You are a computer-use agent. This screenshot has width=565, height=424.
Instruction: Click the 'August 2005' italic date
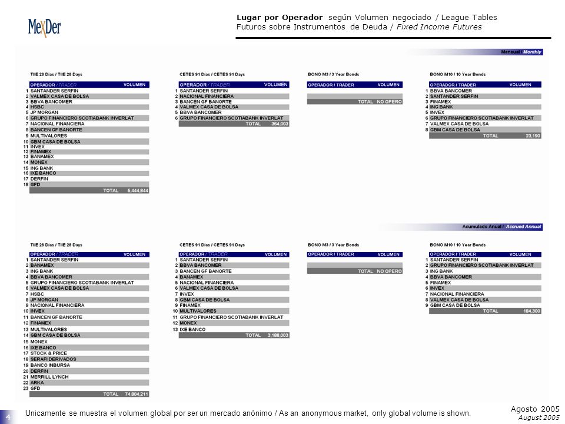[539, 418]
